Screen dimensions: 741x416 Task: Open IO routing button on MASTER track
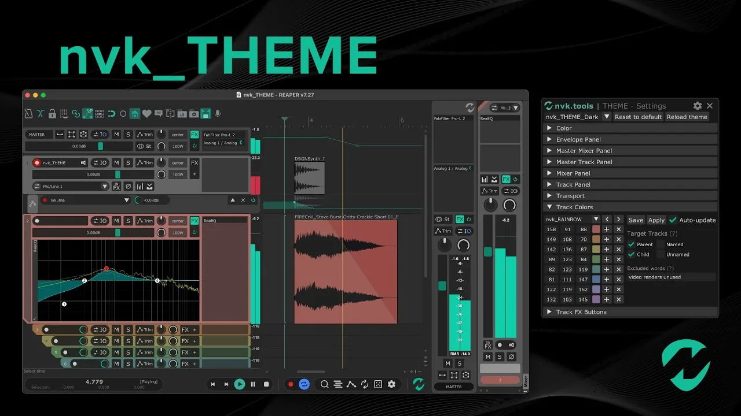coord(100,135)
